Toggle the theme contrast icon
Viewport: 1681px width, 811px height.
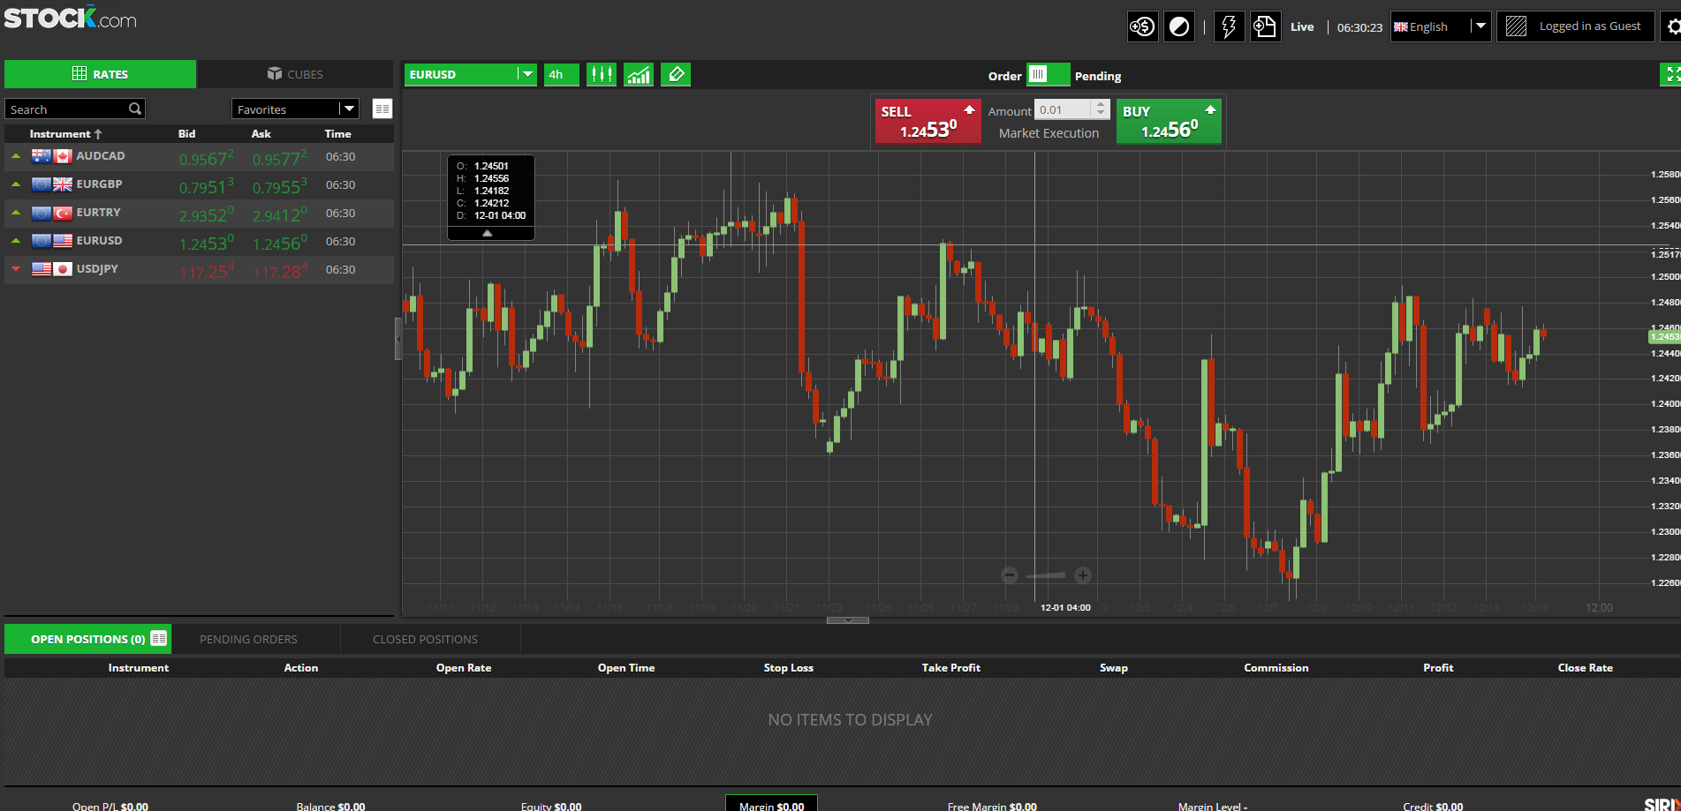1179,26
